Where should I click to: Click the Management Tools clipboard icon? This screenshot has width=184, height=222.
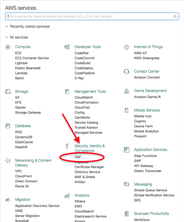coord(67,92)
